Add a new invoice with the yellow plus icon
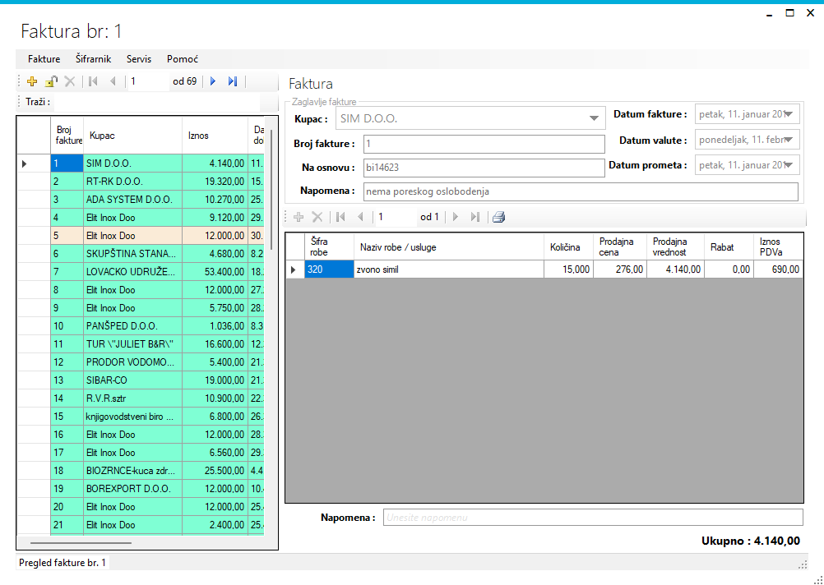The width and height of the screenshot is (824, 585). coord(32,81)
